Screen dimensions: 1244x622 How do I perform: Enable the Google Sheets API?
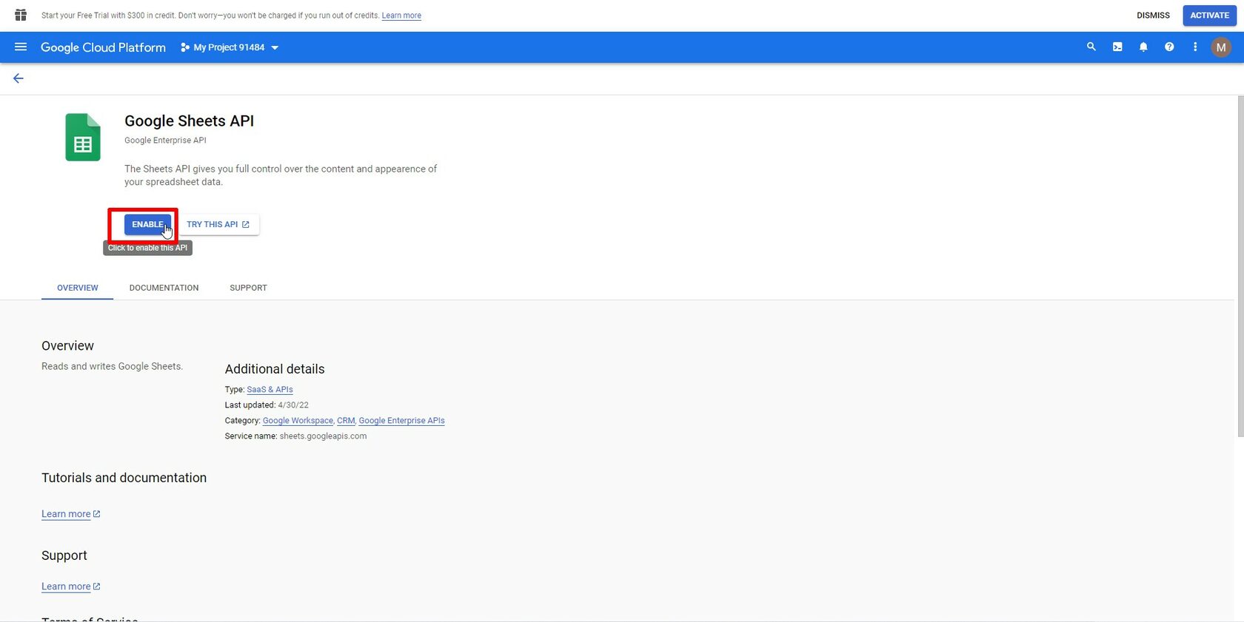click(147, 224)
